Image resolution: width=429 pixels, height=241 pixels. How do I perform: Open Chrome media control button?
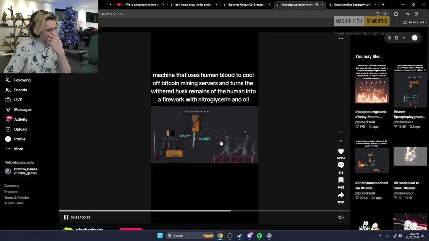pos(408,14)
